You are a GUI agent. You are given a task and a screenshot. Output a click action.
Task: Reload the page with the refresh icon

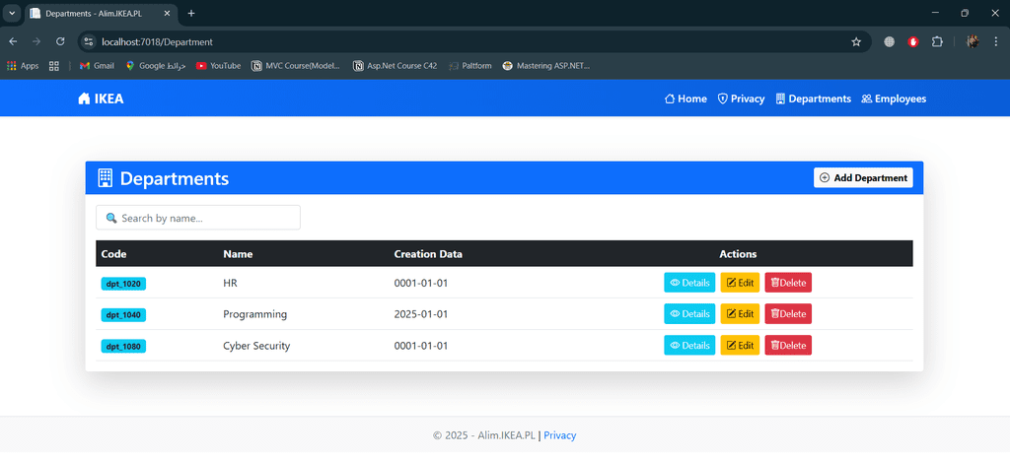[60, 41]
